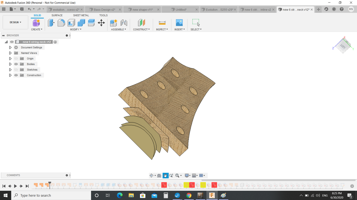Click the Undo arrow
The image size is (357, 200).
tap(29, 9)
